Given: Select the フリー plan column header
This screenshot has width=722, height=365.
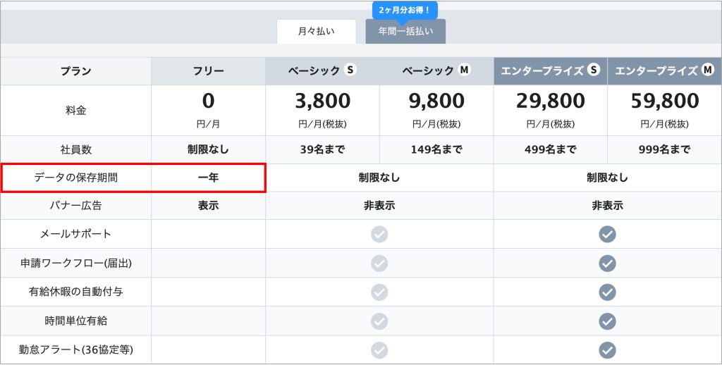Looking at the screenshot, I should 208,71.
